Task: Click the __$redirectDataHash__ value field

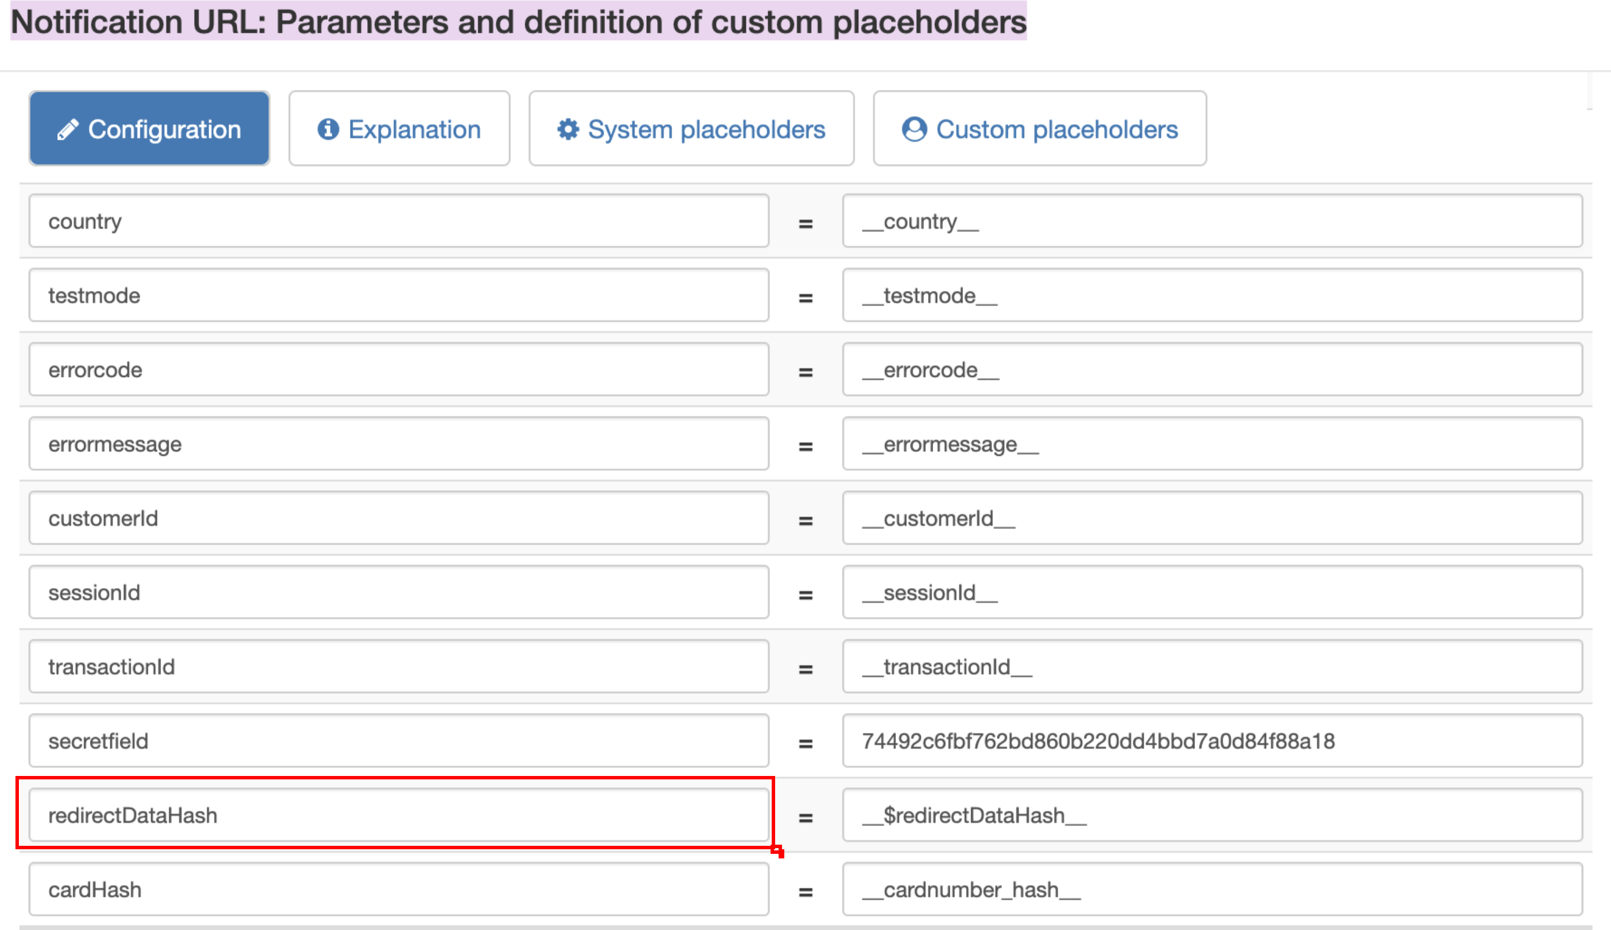Action: coord(1212,815)
